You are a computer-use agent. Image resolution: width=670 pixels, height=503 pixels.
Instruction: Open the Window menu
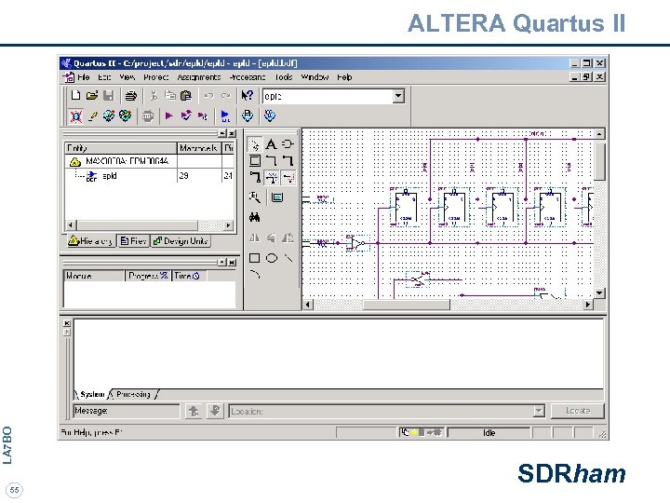pyautogui.click(x=315, y=77)
